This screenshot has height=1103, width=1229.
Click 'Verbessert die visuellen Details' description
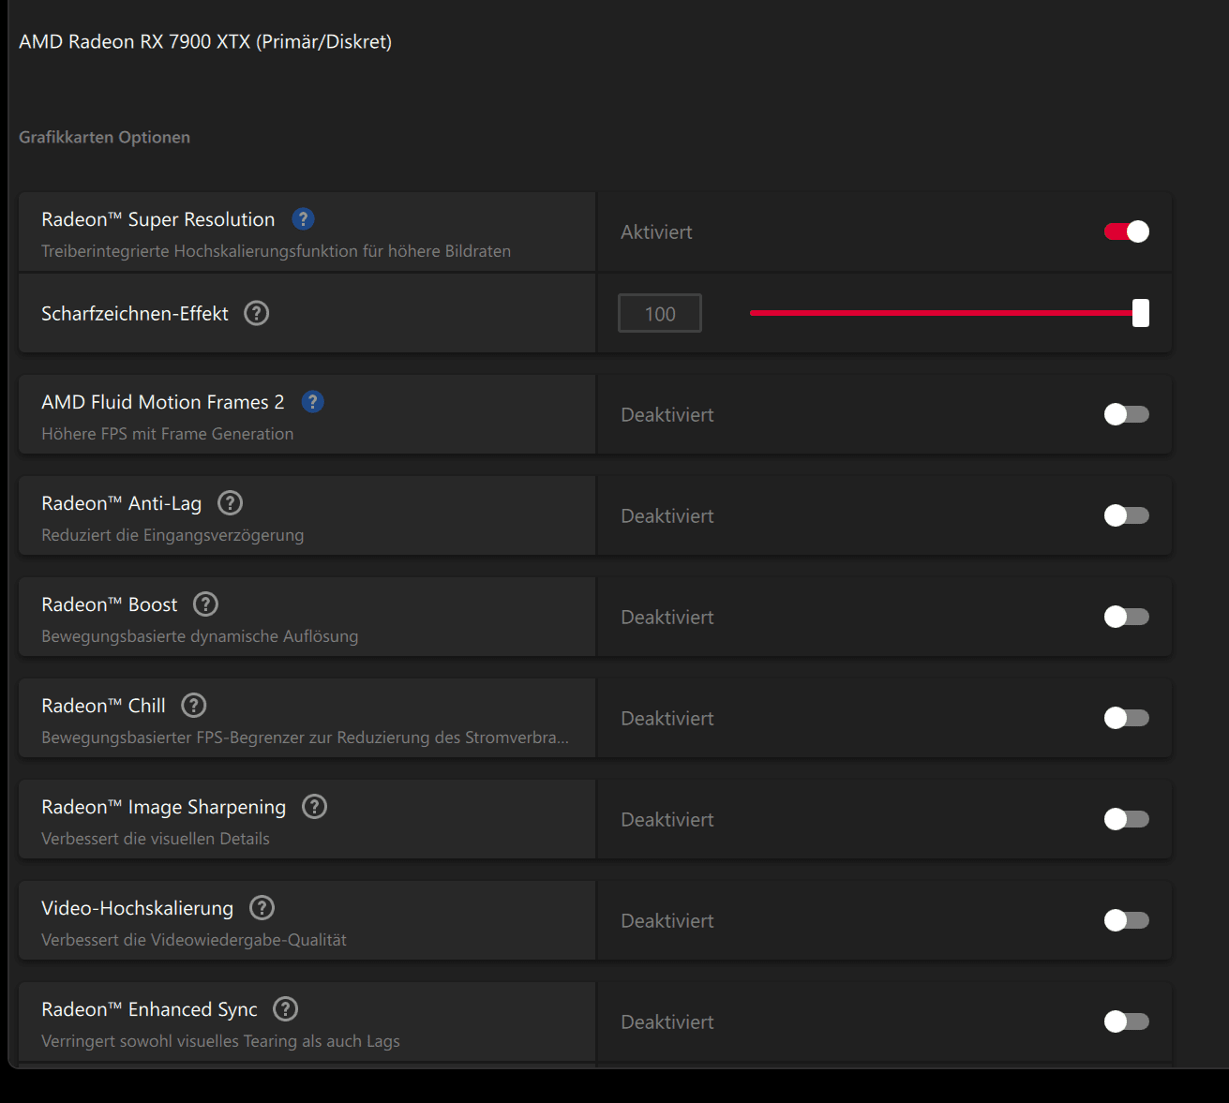(156, 839)
